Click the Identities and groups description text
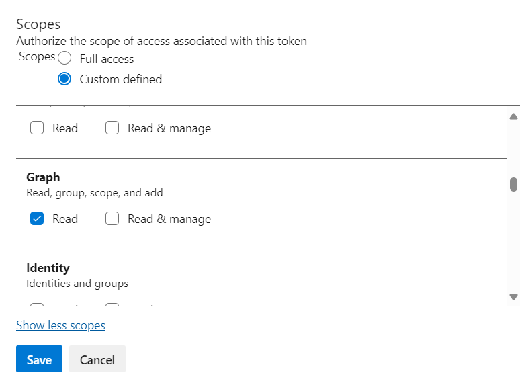Image resolution: width=528 pixels, height=381 pixels. (77, 284)
